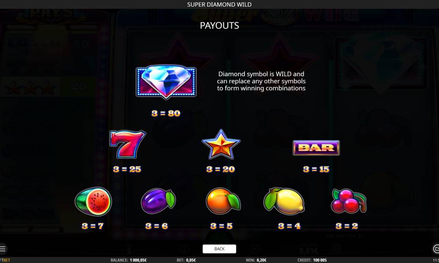Select the diamond WILD symbol

(x=166, y=82)
